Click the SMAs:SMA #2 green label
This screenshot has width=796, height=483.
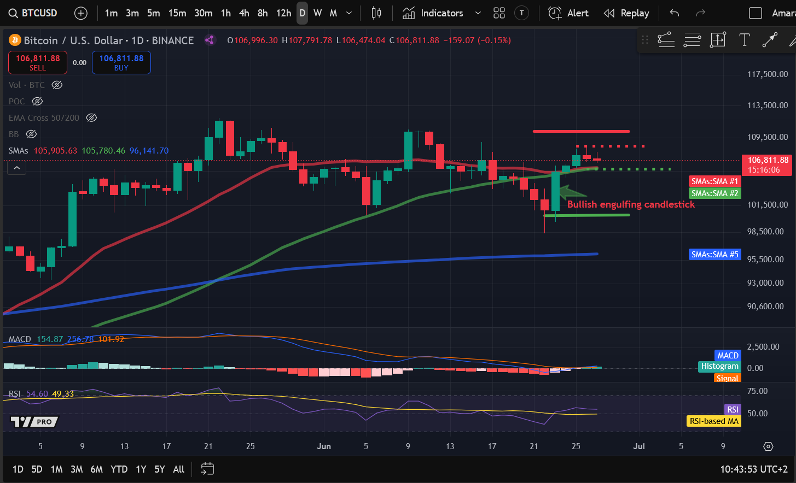(714, 193)
